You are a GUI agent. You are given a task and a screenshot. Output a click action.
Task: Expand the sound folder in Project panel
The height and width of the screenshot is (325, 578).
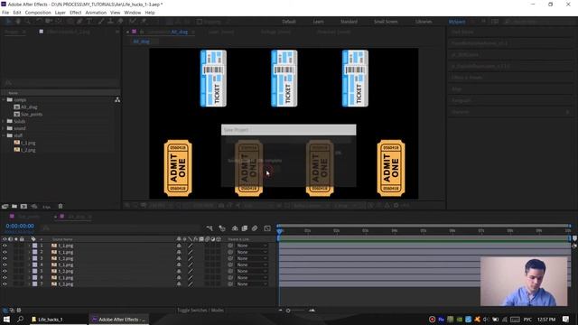(4, 128)
